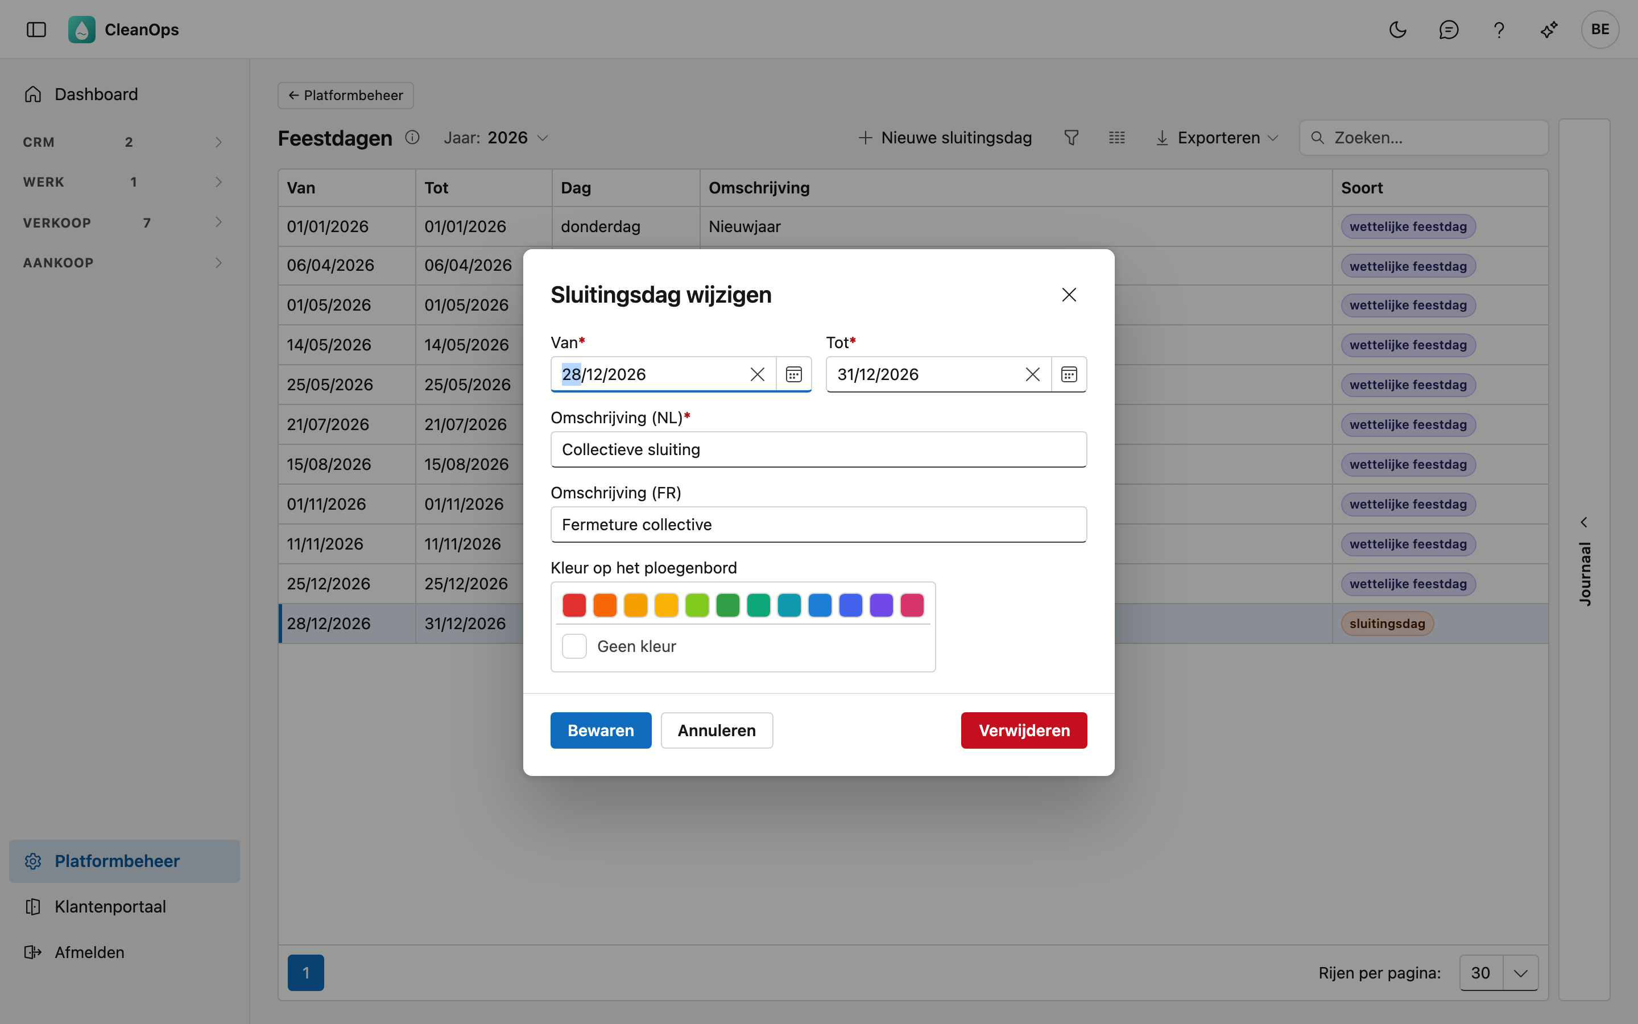Click the filter funnel icon

pos(1071,138)
